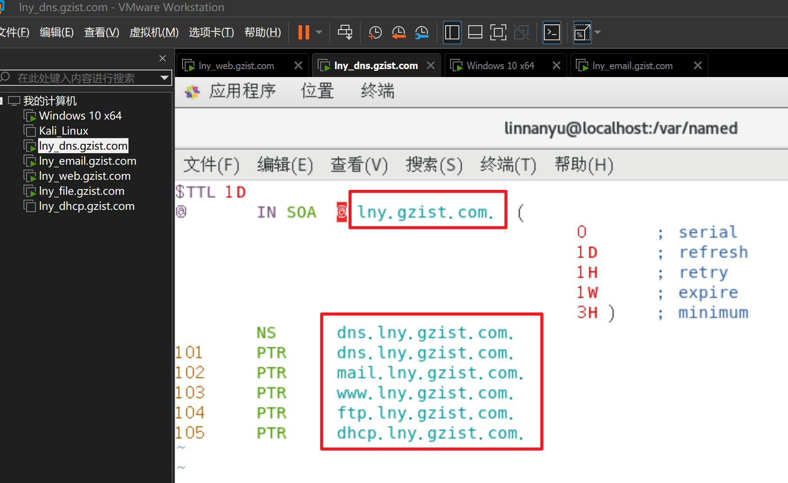
Task: Open the guest 应用程序 menu
Action: click(243, 91)
